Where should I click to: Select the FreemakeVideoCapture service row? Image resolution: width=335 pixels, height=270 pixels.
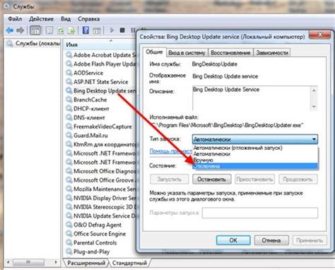[99, 127]
